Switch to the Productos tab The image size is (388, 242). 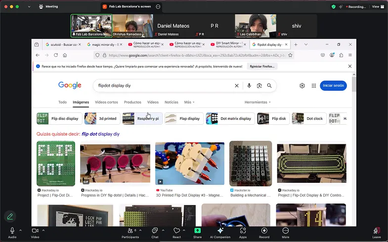coord(132,102)
